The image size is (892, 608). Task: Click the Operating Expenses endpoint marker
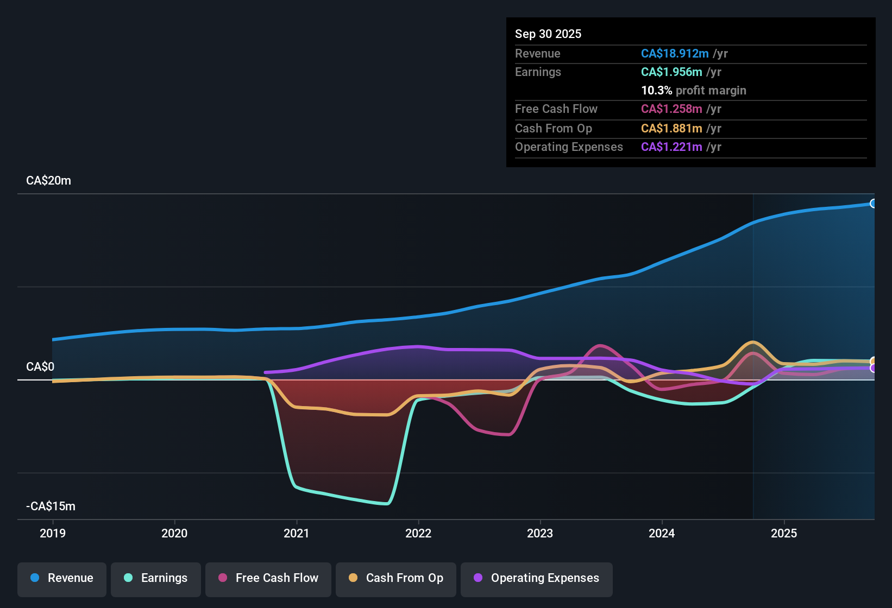873,368
